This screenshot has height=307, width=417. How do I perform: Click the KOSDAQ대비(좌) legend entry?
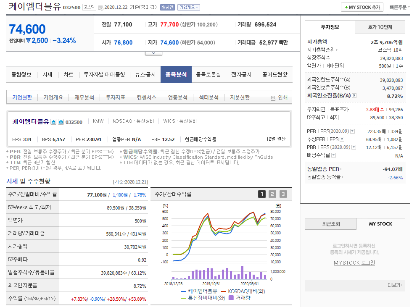pyautogui.click(x=243, y=291)
